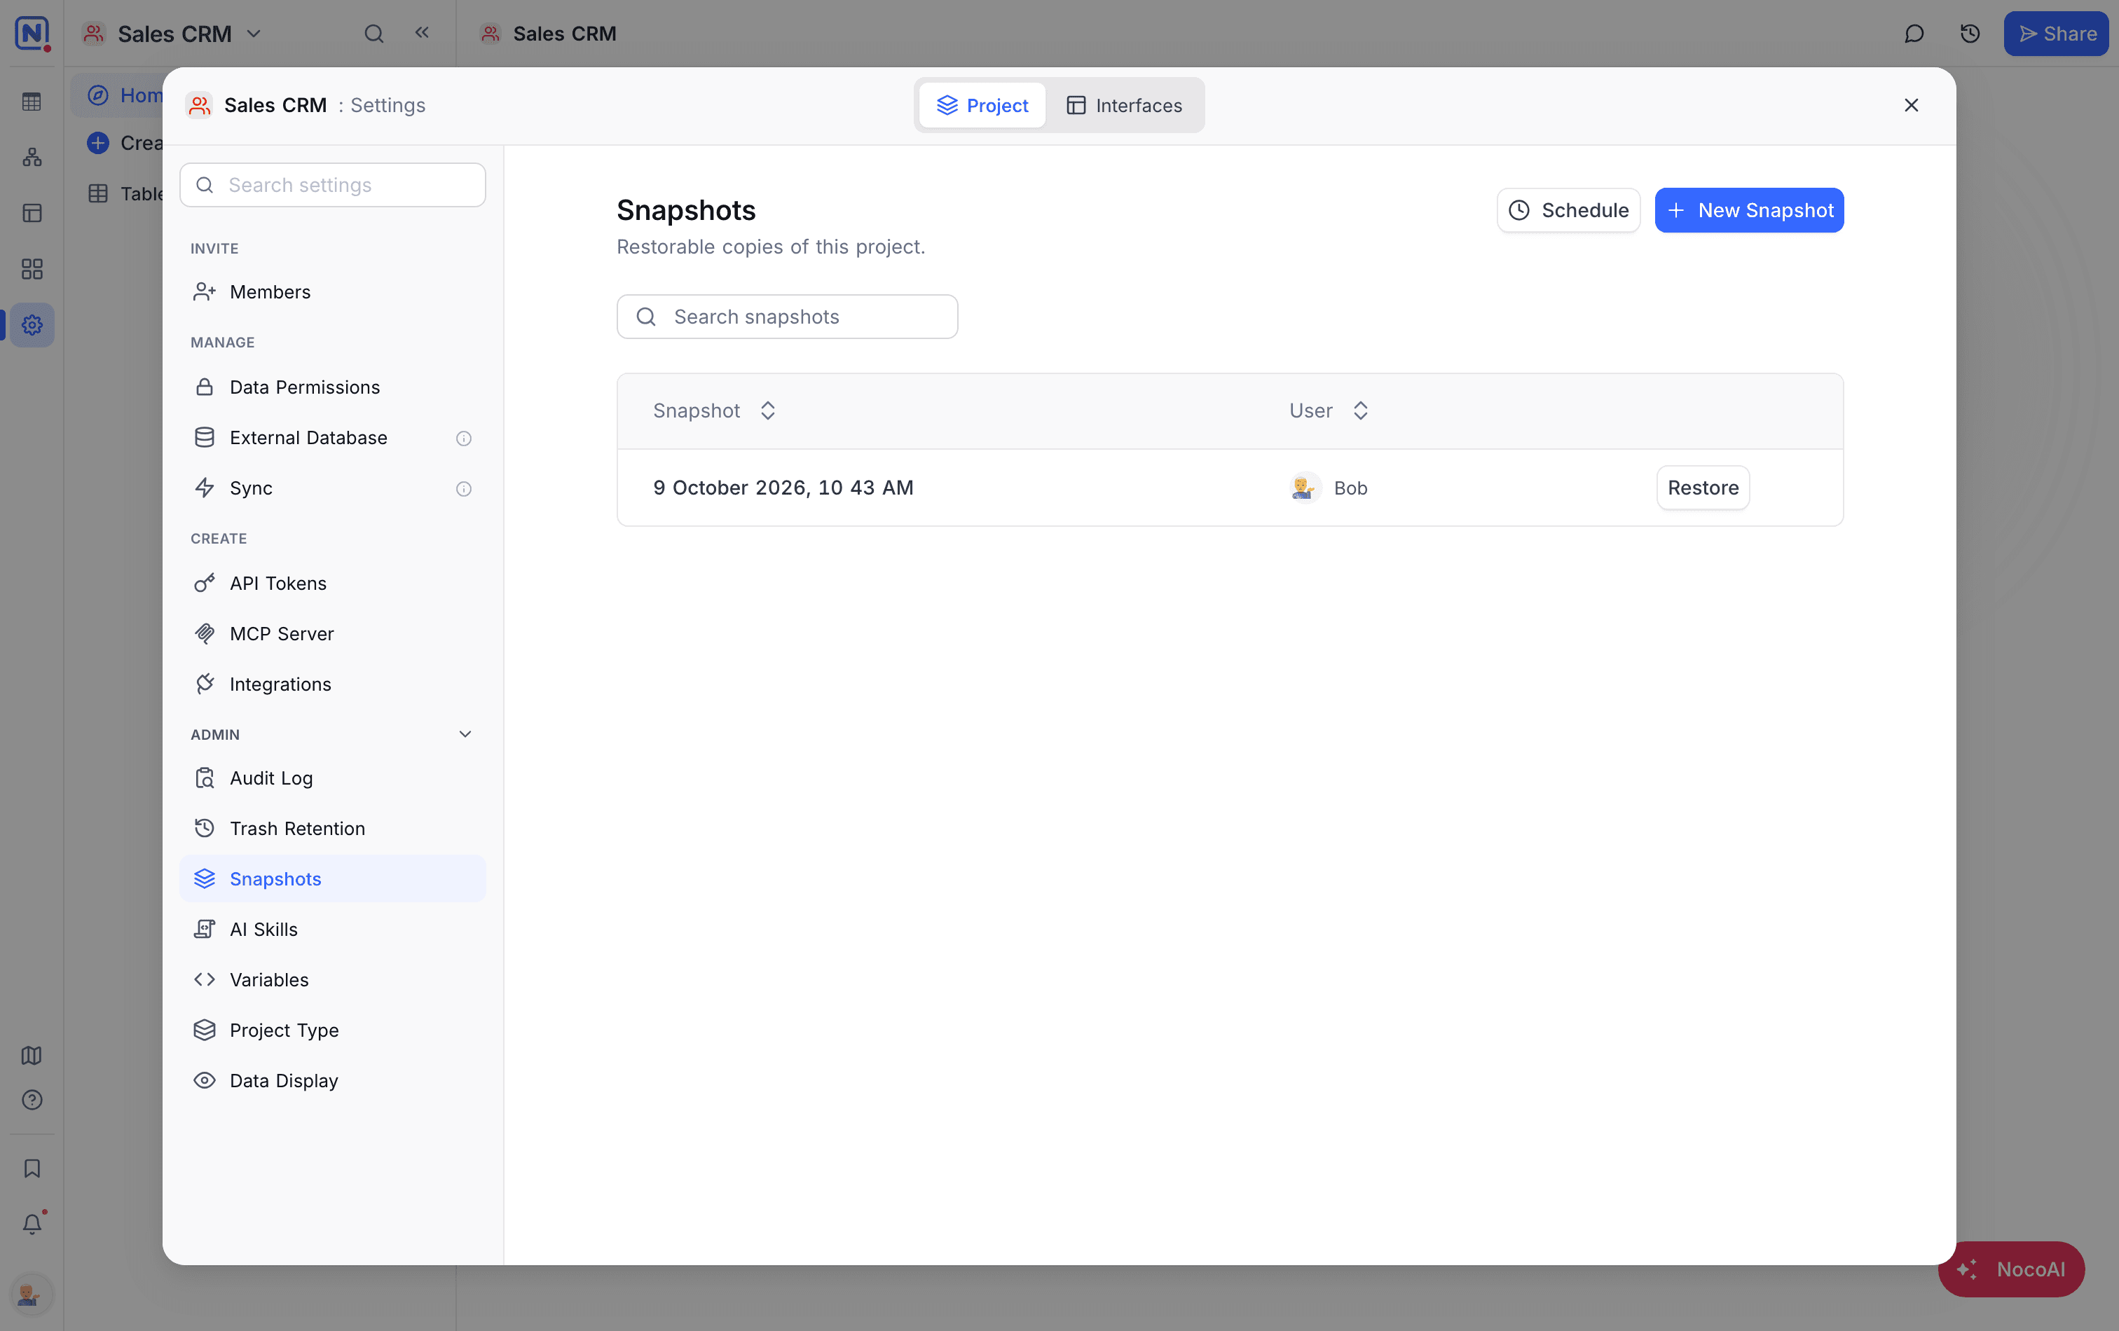2119x1331 pixels.
Task: Collapse the ADMIN section chevron
Action: point(465,733)
